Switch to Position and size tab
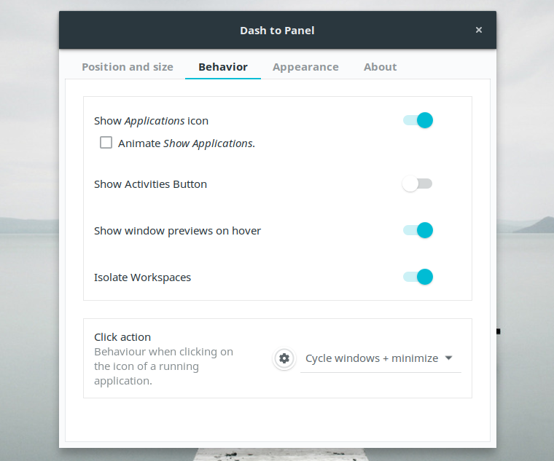The height and width of the screenshot is (461, 554). coord(128,67)
